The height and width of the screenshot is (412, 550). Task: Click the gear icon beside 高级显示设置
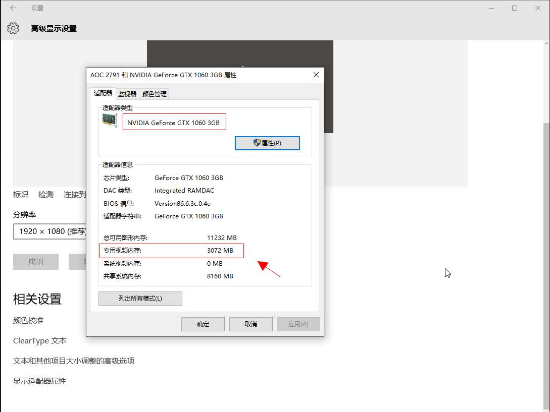(13, 28)
